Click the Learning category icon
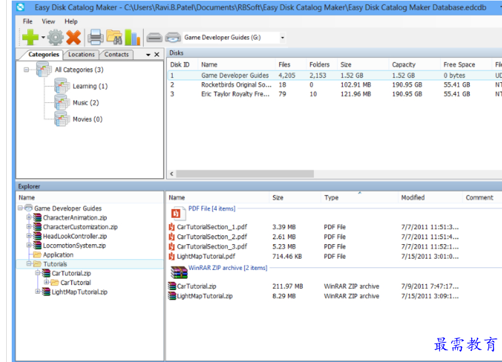The width and height of the screenshot is (502, 362). pos(62,86)
